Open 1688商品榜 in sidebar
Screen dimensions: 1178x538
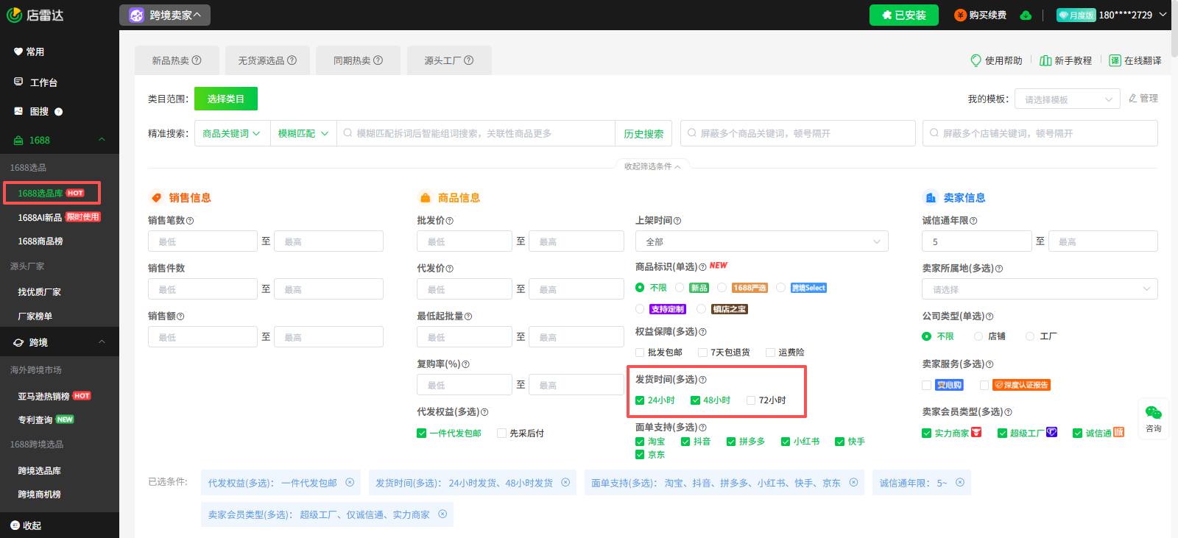click(x=40, y=241)
